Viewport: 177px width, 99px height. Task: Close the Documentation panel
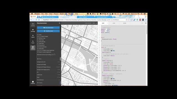coord(59,23)
